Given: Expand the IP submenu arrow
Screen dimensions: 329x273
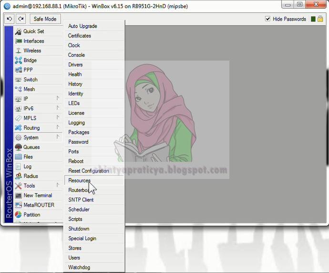Looking at the screenshot, I should pyautogui.click(x=58, y=98).
